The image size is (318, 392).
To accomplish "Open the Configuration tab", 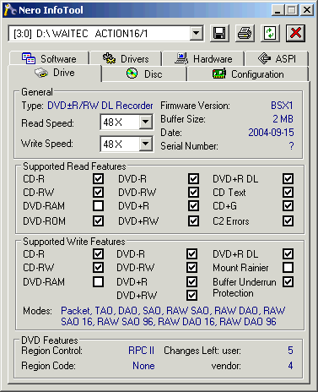I will pyautogui.click(x=248, y=74).
